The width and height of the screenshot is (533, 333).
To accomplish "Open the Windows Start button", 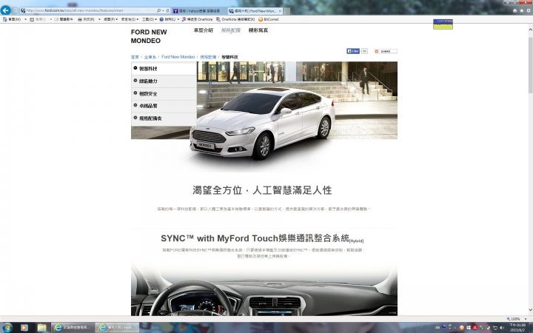I will tap(7, 328).
